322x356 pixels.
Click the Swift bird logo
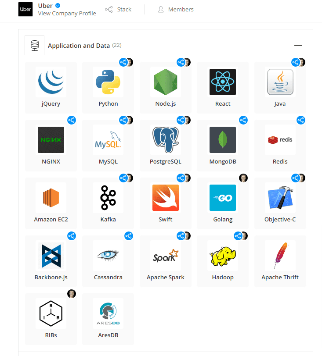166,198
